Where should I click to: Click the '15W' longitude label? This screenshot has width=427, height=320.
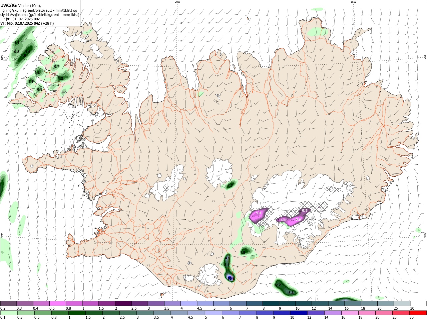[353, 2]
